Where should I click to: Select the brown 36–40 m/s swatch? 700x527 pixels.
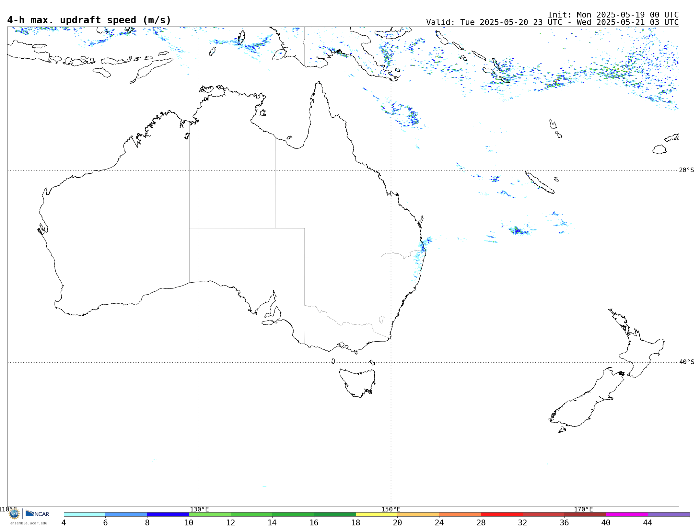585,515
